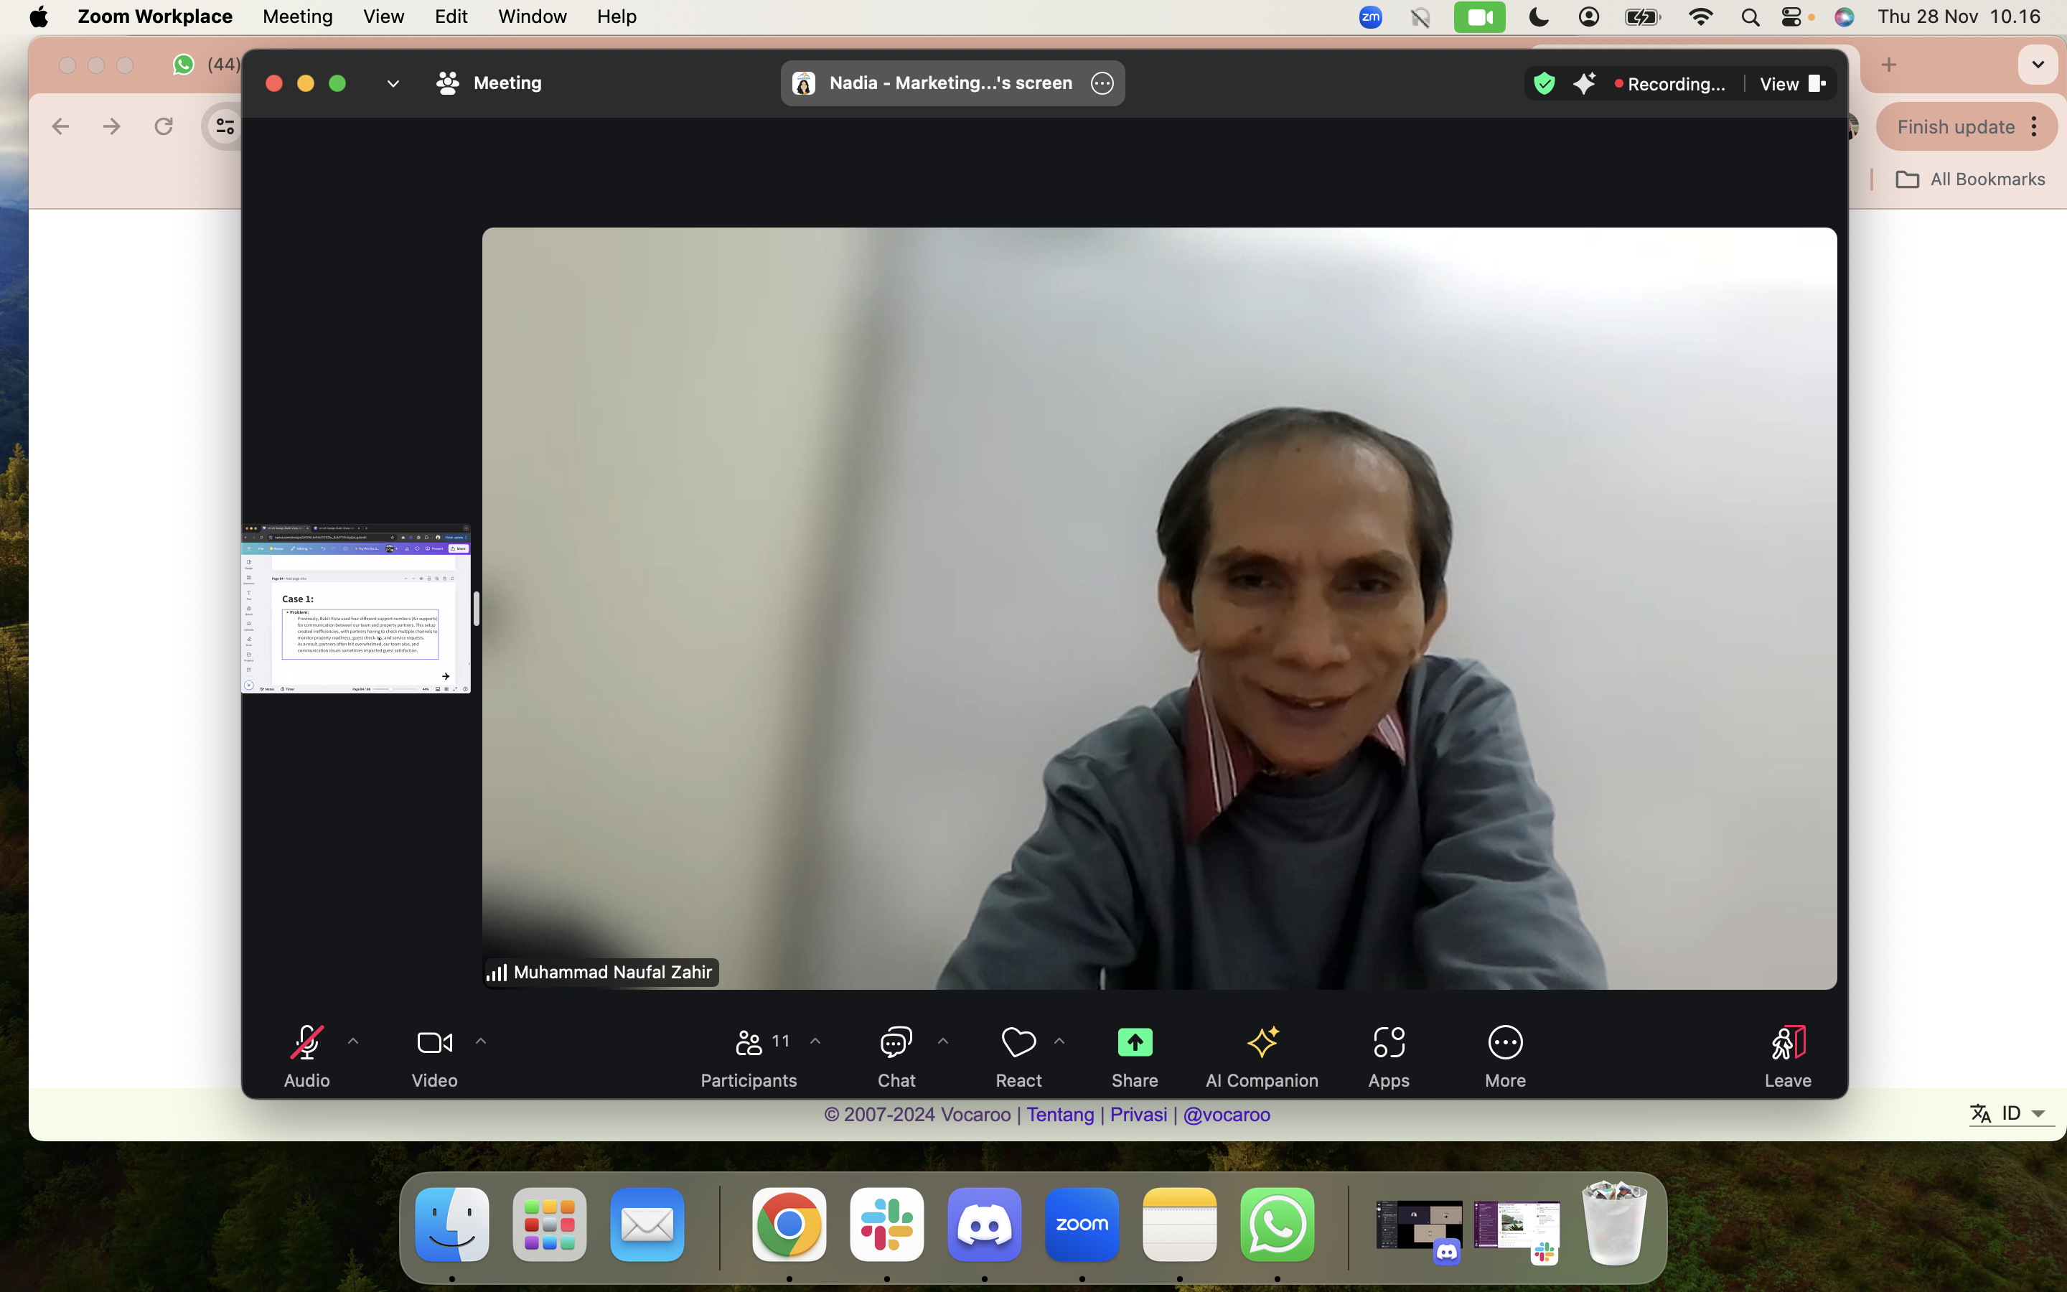Viewport: 2067px width, 1292px height.
Task: Open Siri from menu bar
Action: 1844,17
